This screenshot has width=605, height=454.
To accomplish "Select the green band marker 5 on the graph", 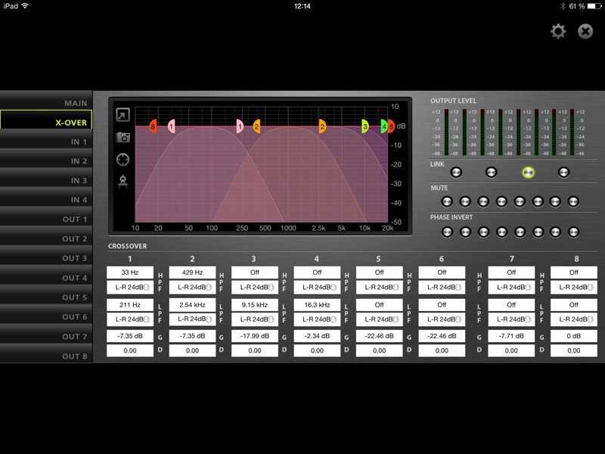I will point(384,127).
